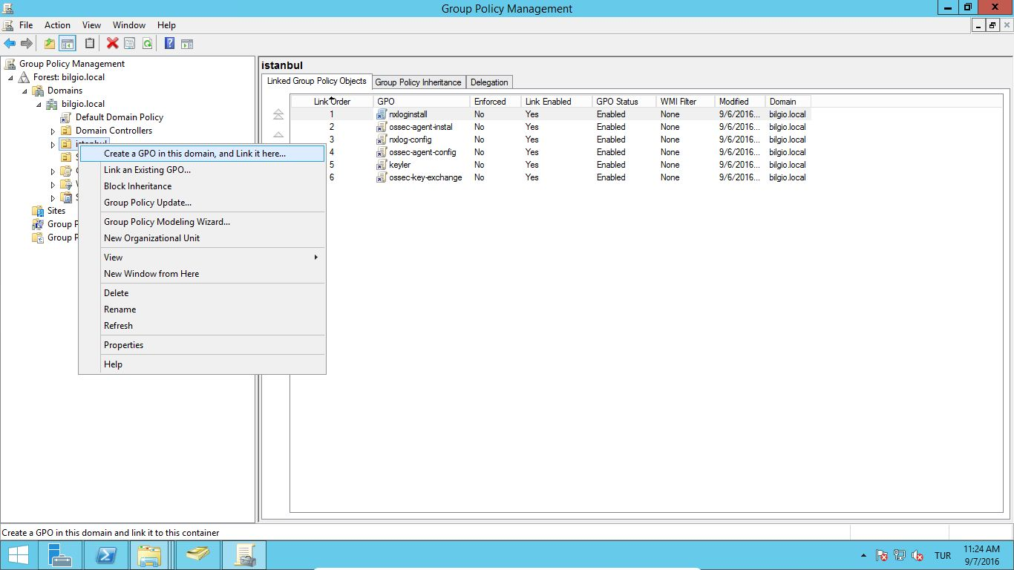Select the Default Domain Policy tree item
This screenshot has width=1014, height=570.
click(119, 117)
